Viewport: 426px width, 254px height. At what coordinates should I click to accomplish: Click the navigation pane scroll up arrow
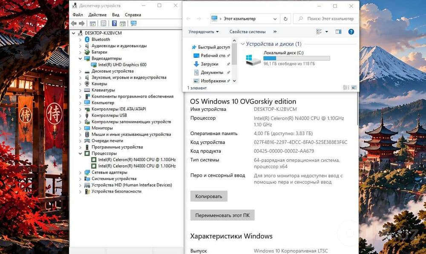coord(234,41)
